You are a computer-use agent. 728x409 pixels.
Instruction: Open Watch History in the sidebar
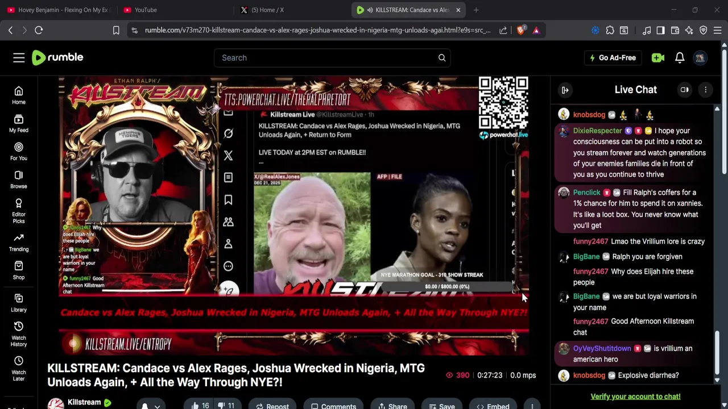click(x=19, y=334)
